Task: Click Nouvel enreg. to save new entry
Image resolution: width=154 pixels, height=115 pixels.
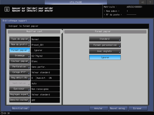Action: click(118, 108)
